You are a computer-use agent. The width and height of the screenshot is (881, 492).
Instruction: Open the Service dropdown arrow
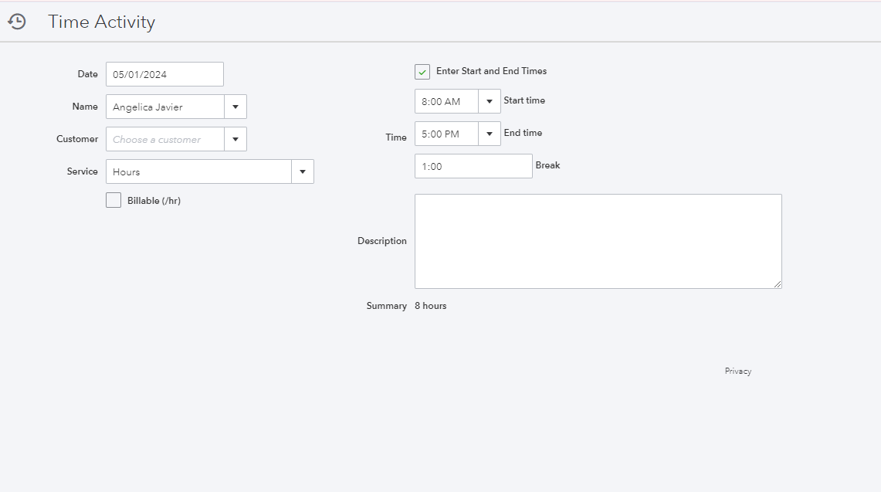point(303,171)
